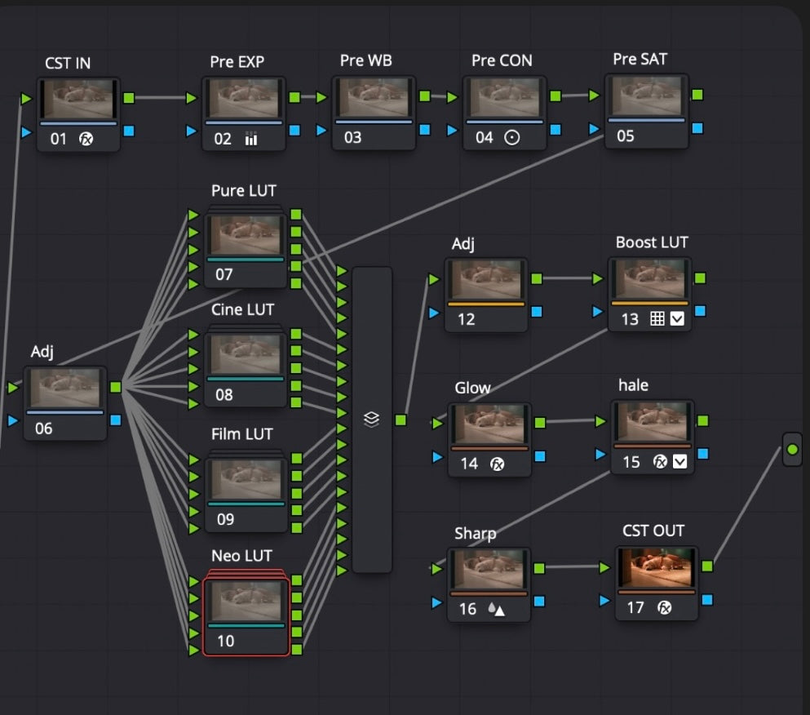This screenshot has width=810, height=715.
Task: Toggle the checkbox on node 13
Action: pos(677,318)
